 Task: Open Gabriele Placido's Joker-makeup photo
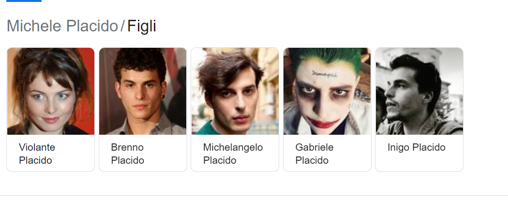(327, 91)
